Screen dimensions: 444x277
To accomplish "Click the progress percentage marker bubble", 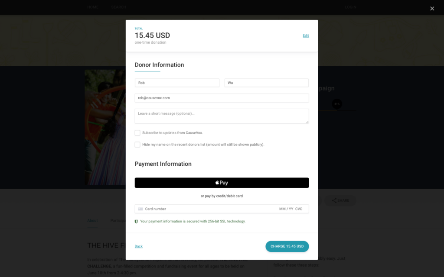I will pyautogui.click(x=336, y=104).
